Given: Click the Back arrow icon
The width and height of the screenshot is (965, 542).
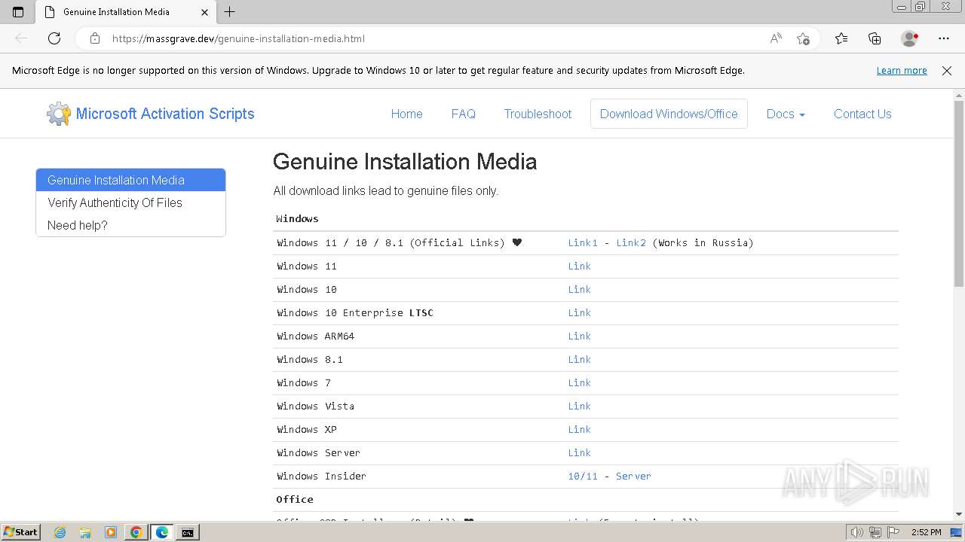Looking at the screenshot, I should pos(21,38).
